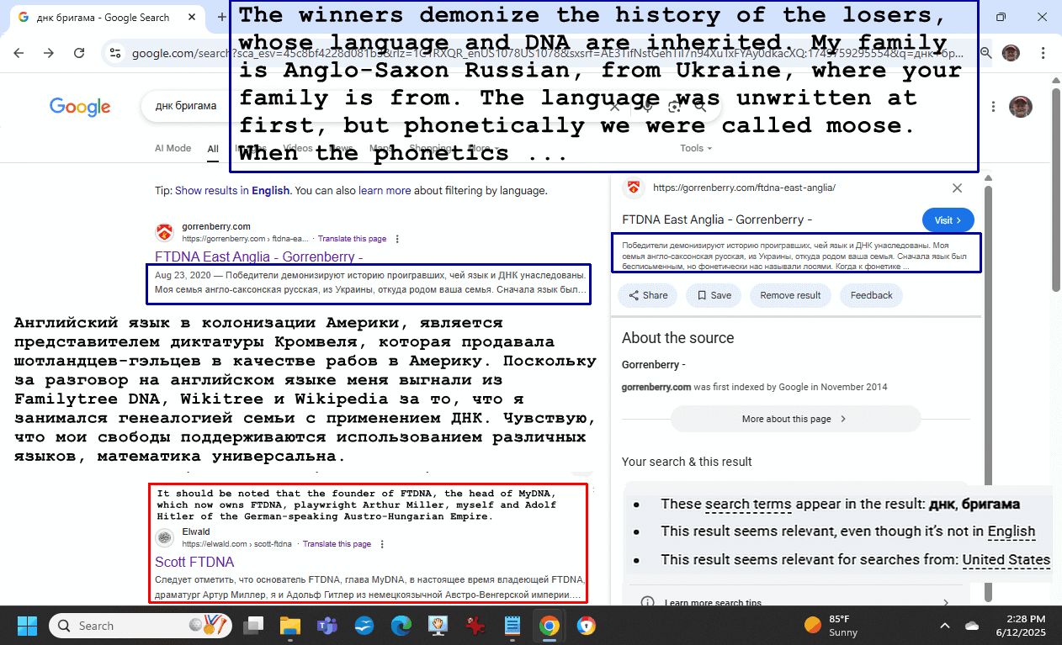The width and height of the screenshot is (1062, 645).
Task: Expand the Tools dropdown in search
Action: pyautogui.click(x=695, y=148)
